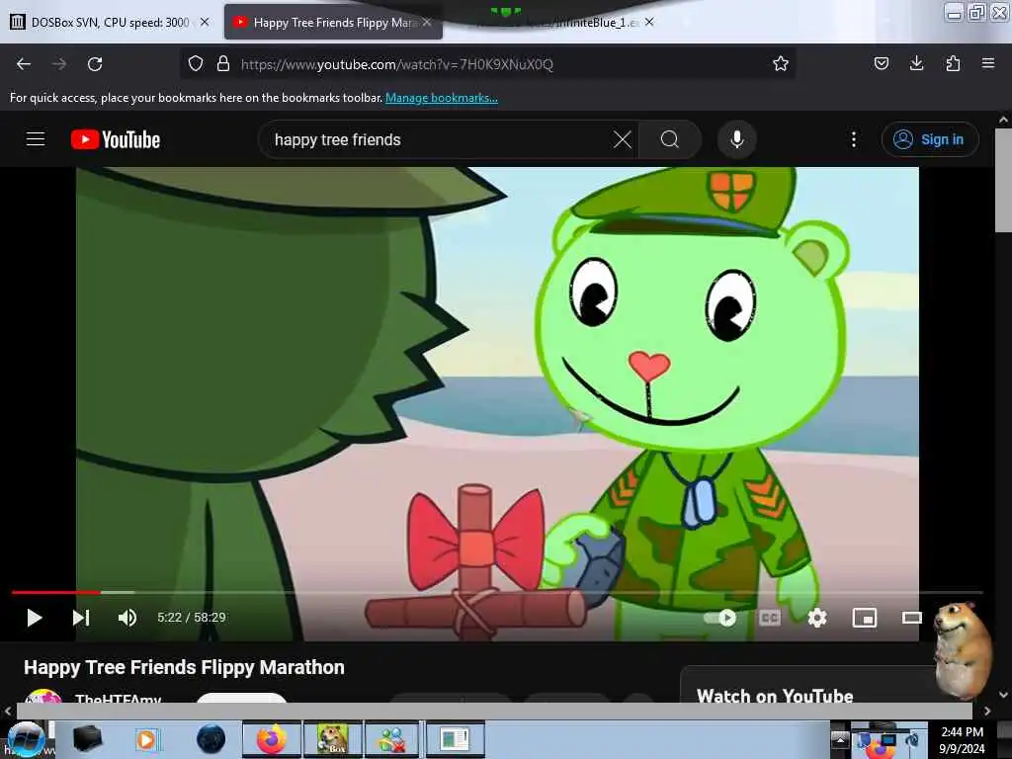Switch to theater mode
The width and height of the screenshot is (1012, 759).
911,618
